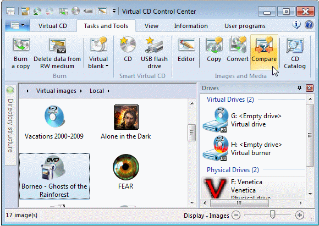This screenshot has height=226, width=319.
Task: Launch the Editor tool
Action: 186,49
